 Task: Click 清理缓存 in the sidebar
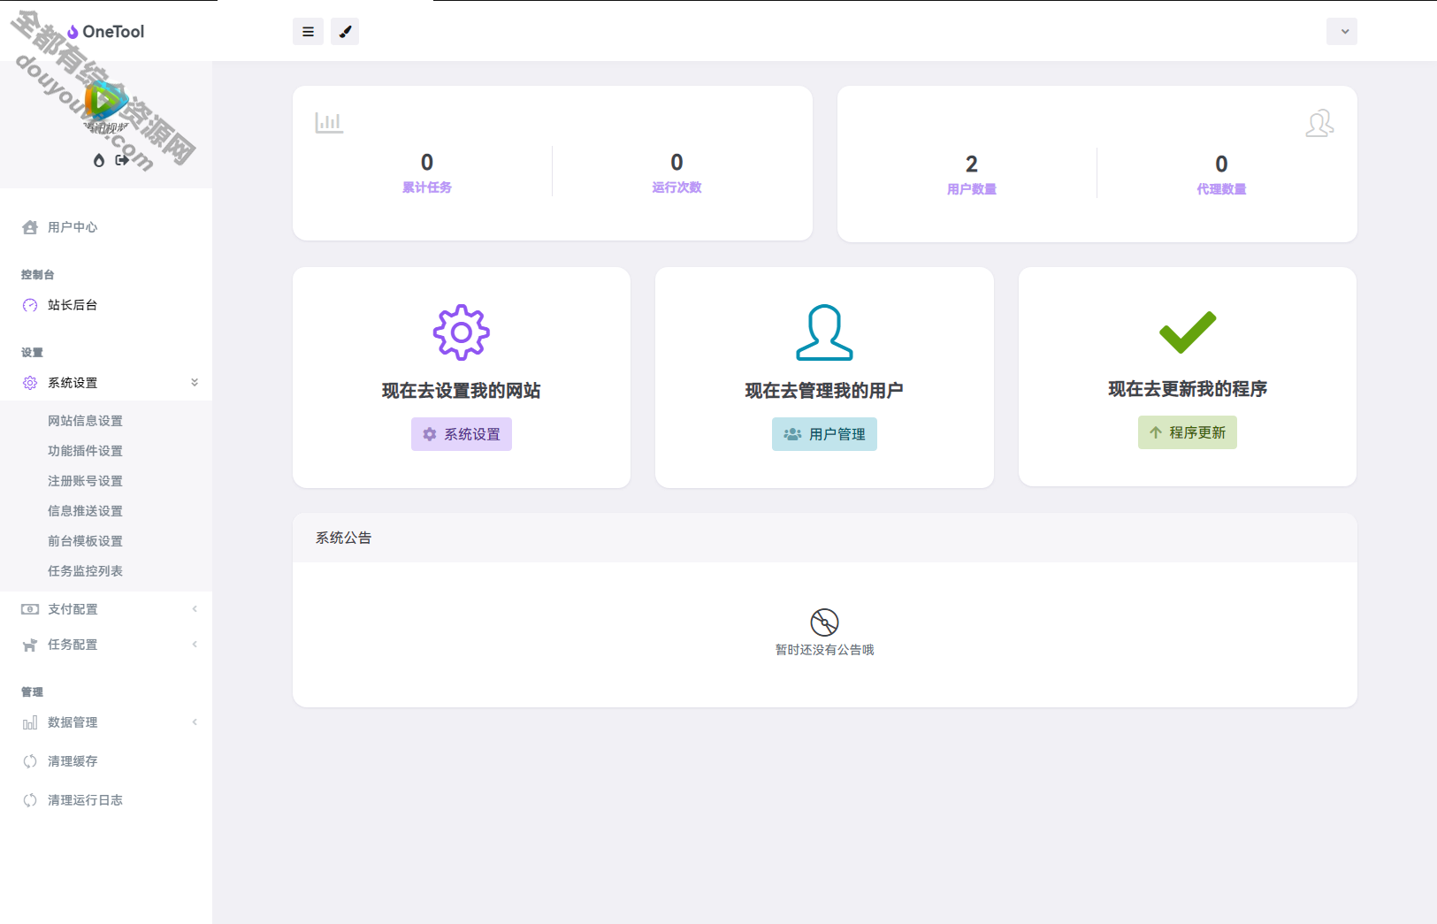(x=73, y=761)
